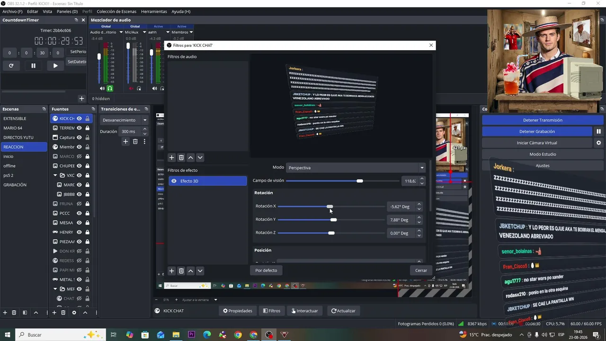Unlock the MESAA source
Screen dimensions: 606x341
pos(87,223)
